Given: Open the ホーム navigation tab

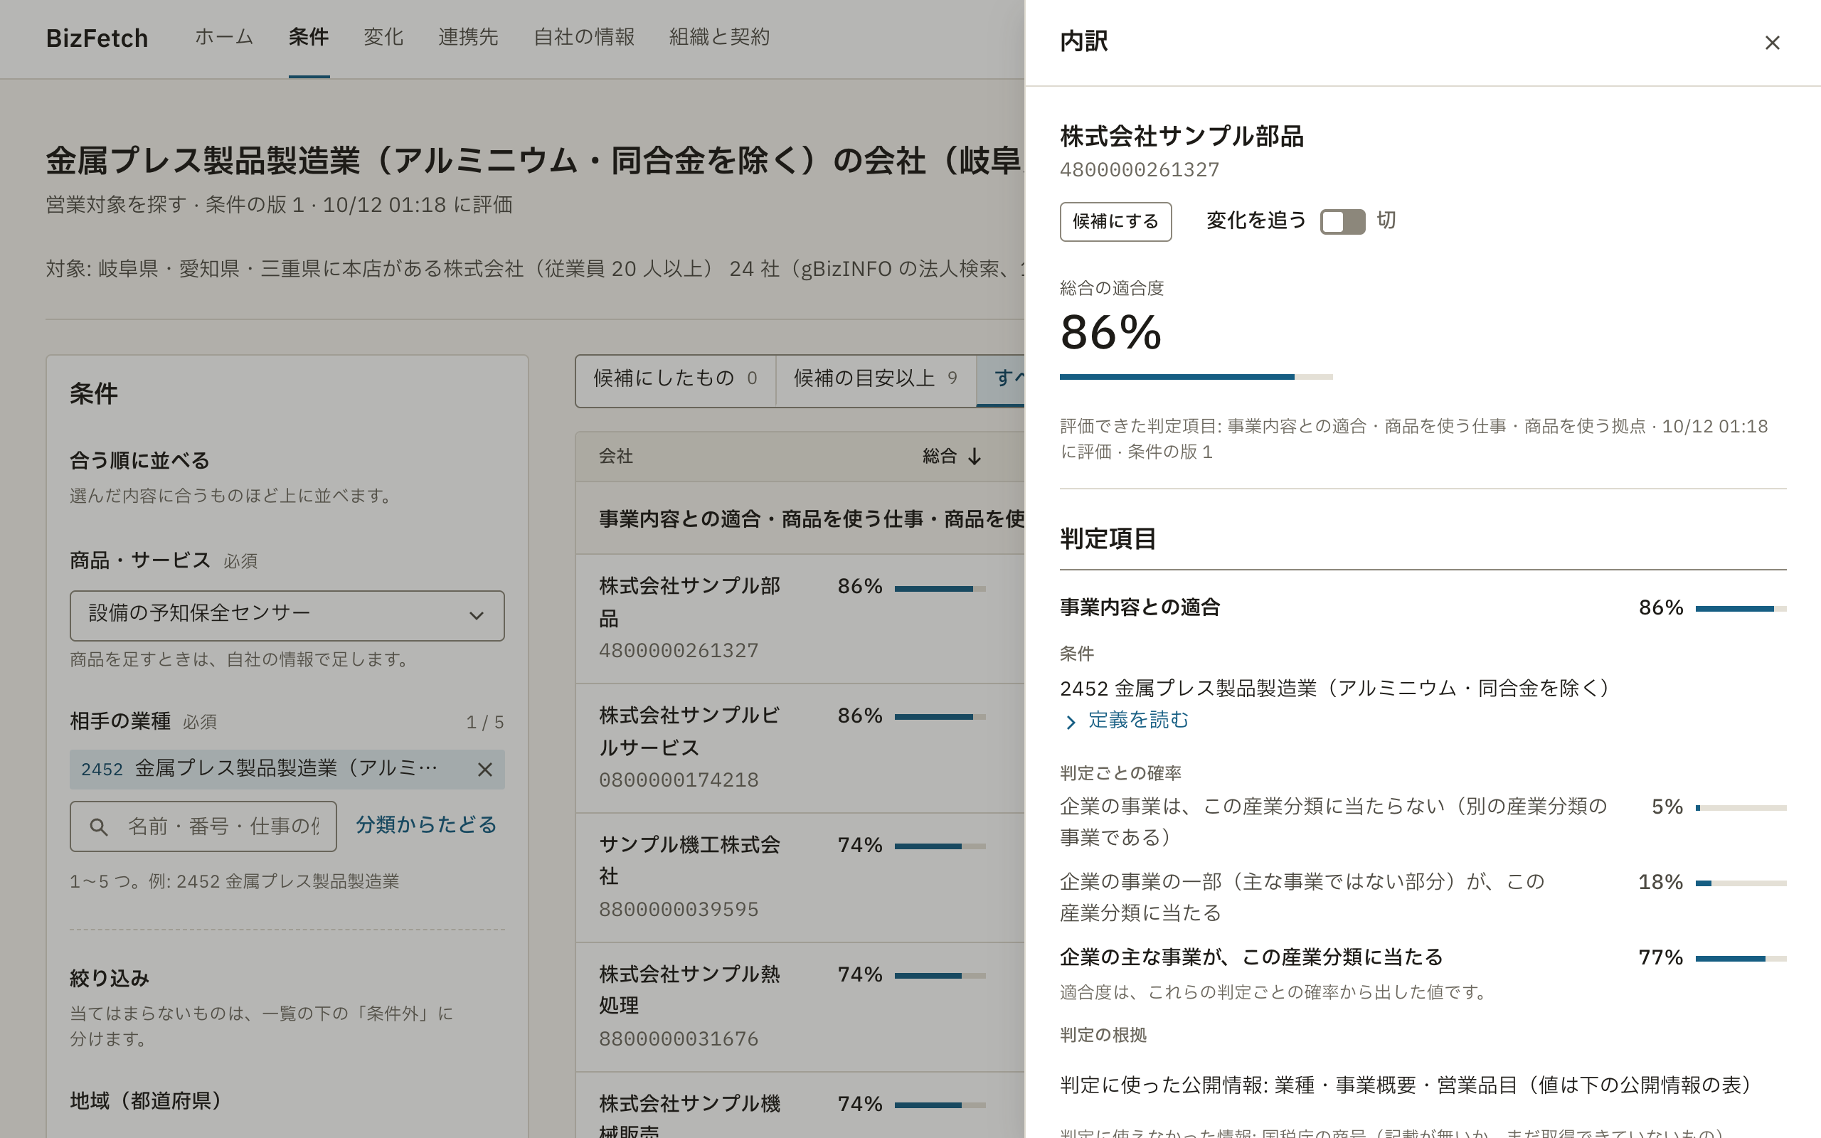Looking at the screenshot, I should (224, 37).
